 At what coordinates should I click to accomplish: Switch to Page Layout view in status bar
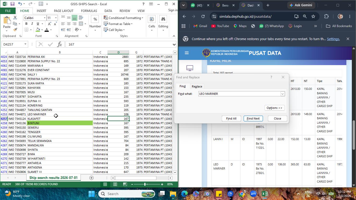[x=115, y=184]
